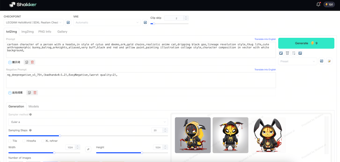Collapse the 提示词 prompt library
The image size is (340, 162).
tap(10, 62)
